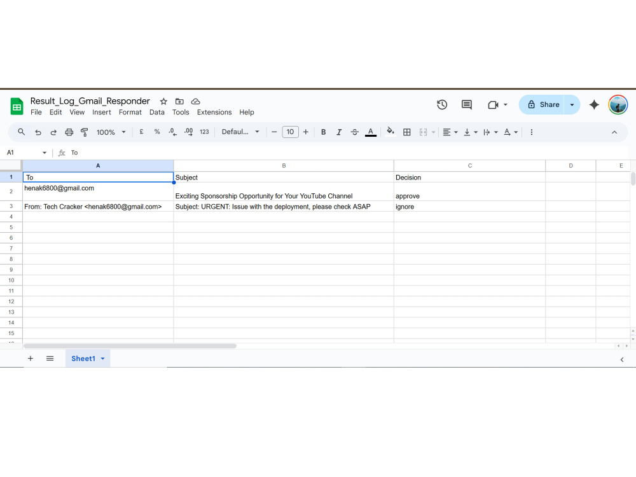Expand the Share options arrow

click(x=572, y=105)
